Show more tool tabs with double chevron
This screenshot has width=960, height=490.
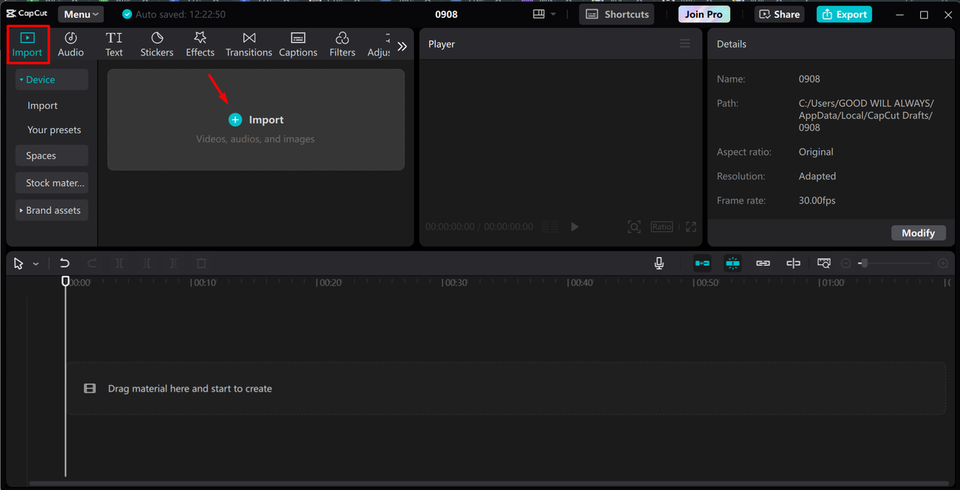(402, 47)
